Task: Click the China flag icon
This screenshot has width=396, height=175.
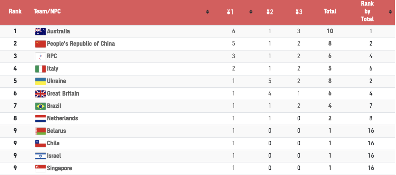Action: 40,44
